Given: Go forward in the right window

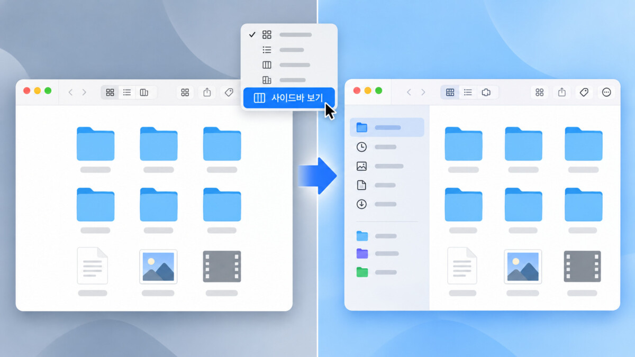Looking at the screenshot, I should [423, 93].
